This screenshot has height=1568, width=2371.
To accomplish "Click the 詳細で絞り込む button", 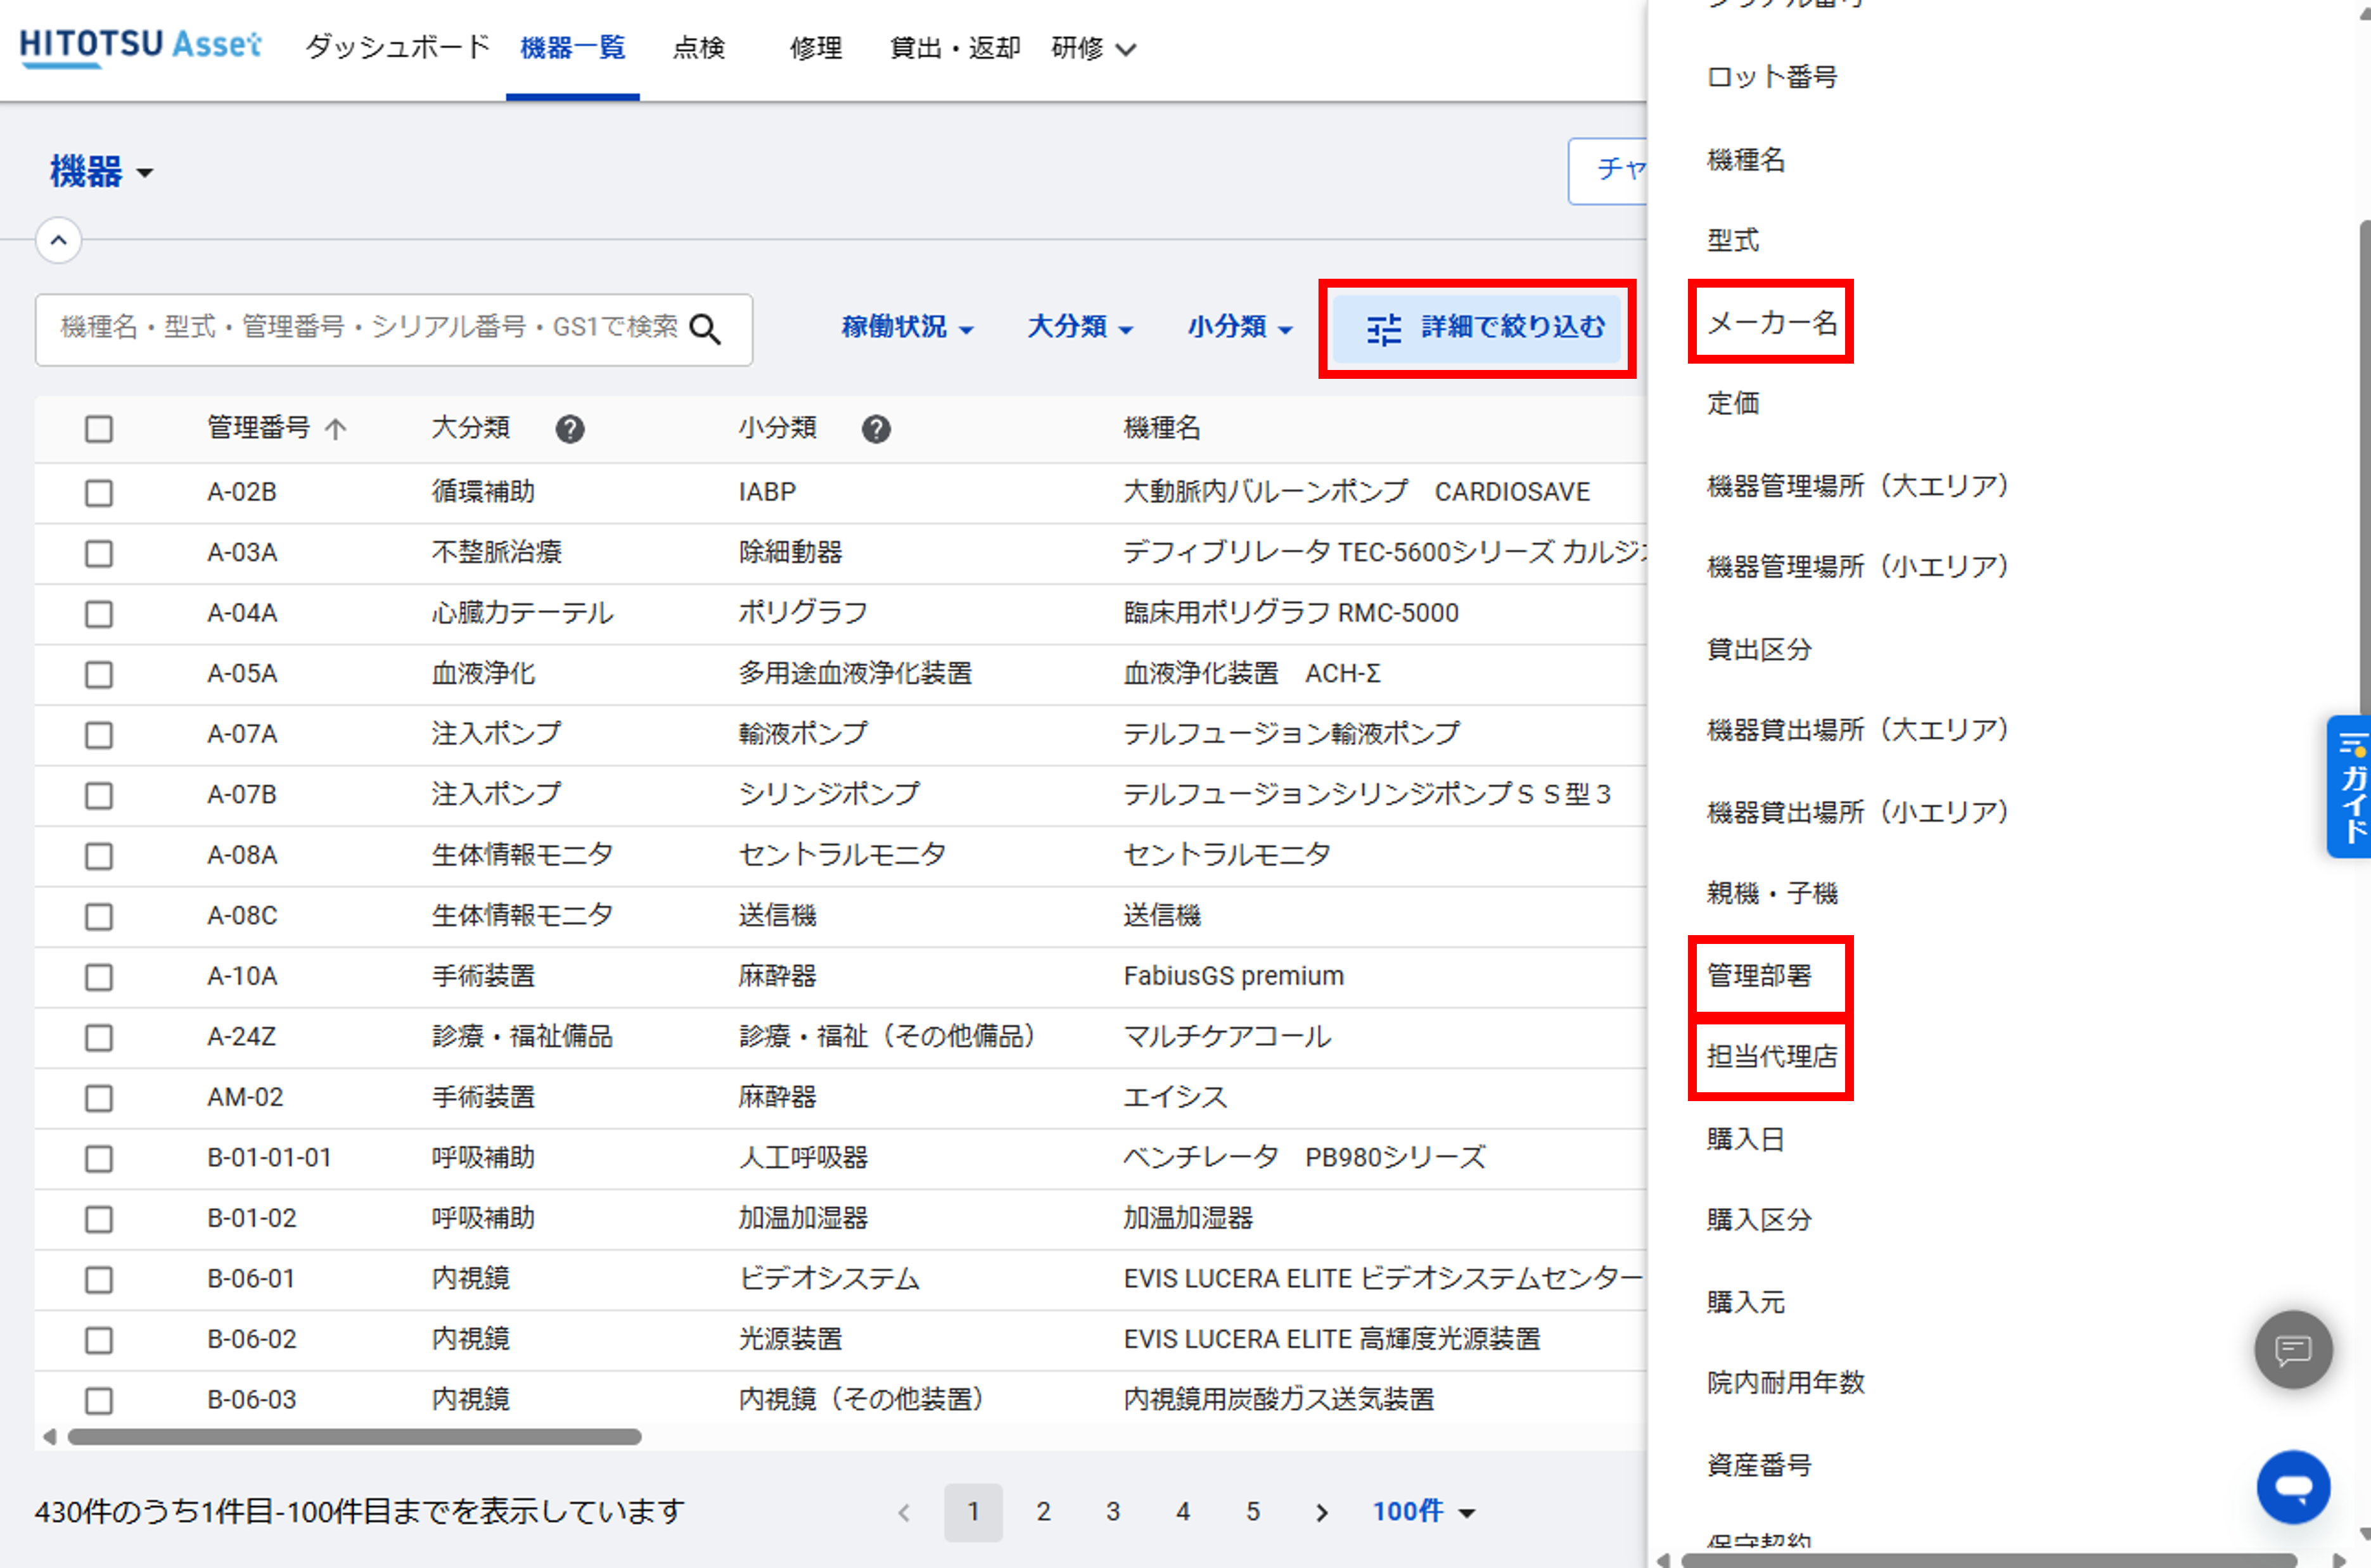I will coord(1477,327).
